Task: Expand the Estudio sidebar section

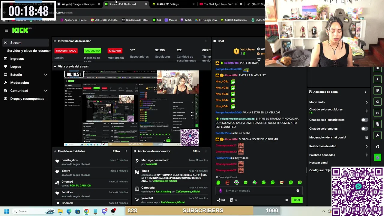Action: [x=46, y=75]
